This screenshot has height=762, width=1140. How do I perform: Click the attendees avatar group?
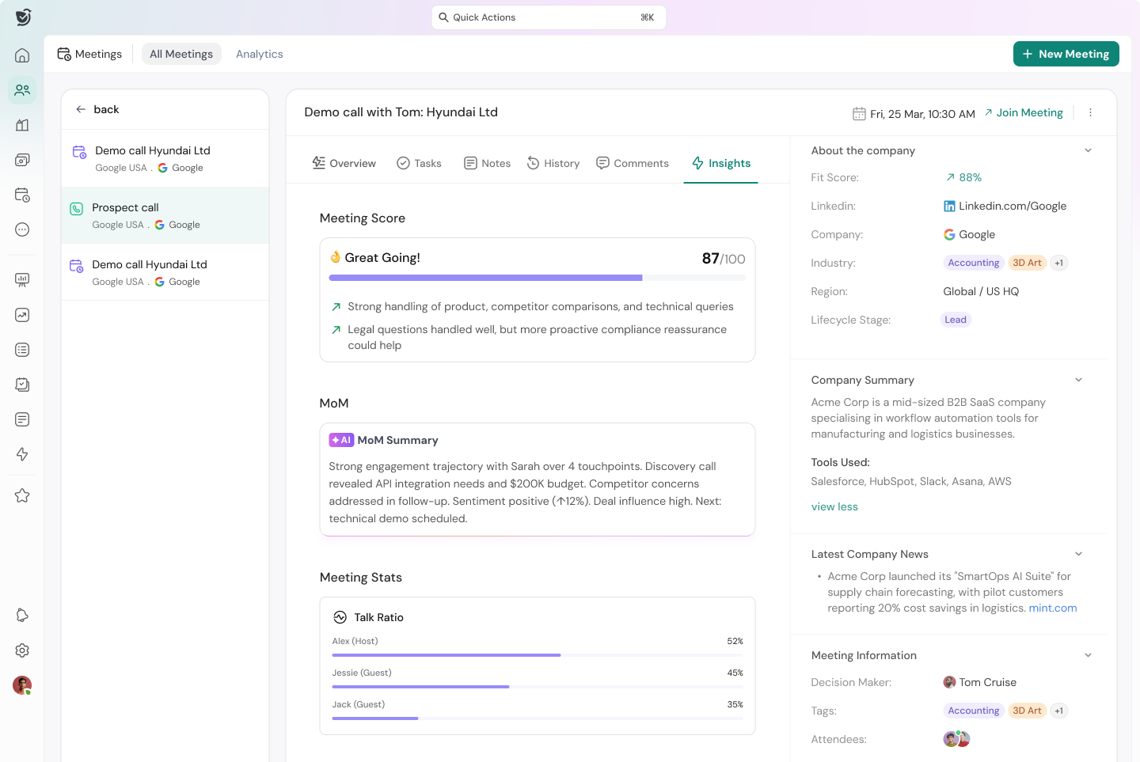956,739
